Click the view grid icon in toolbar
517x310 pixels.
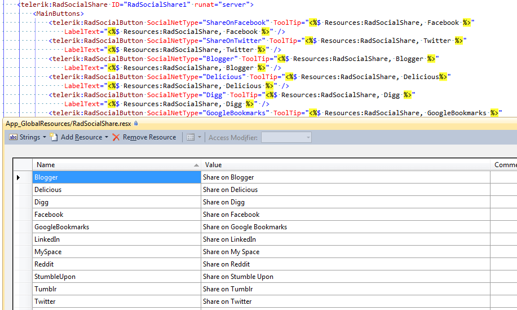191,137
